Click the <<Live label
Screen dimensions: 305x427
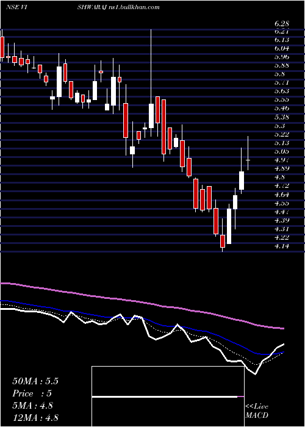[257, 407]
